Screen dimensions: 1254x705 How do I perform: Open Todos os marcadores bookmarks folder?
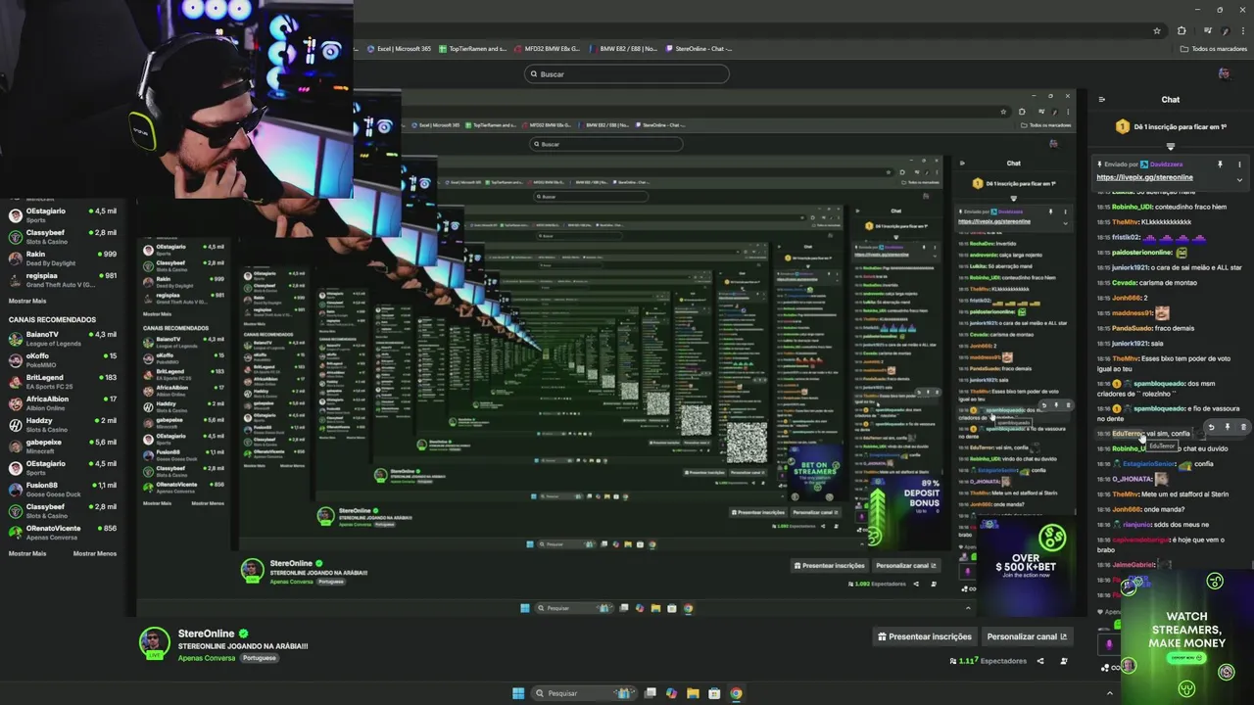[x=1214, y=49]
